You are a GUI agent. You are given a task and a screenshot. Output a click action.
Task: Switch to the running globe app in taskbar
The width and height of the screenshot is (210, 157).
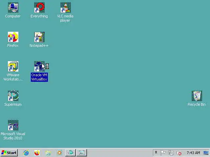pyautogui.click(x=71, y=153)
